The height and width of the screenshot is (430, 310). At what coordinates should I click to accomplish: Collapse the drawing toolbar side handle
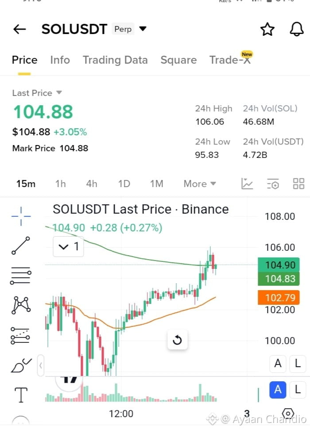[41, 365]
